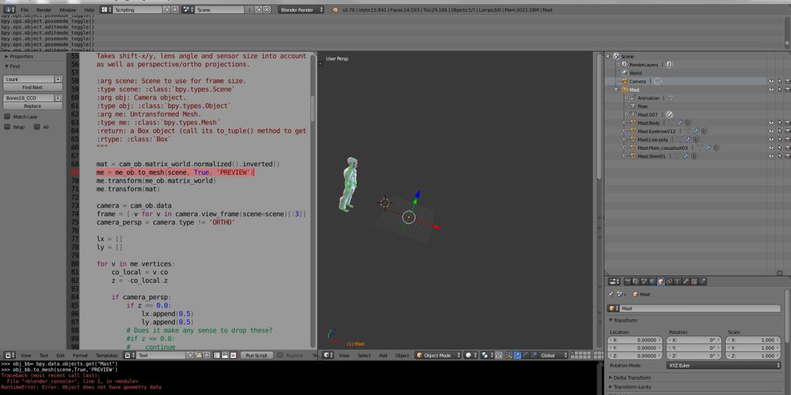Toggle line numbers display in text editor
The height and width of the screenshot is (395, 791).
pyautogui.click(x=216, y=355)
